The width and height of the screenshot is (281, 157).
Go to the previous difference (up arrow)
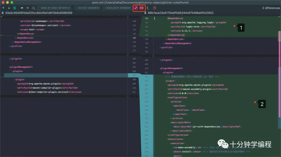(3, 8)
